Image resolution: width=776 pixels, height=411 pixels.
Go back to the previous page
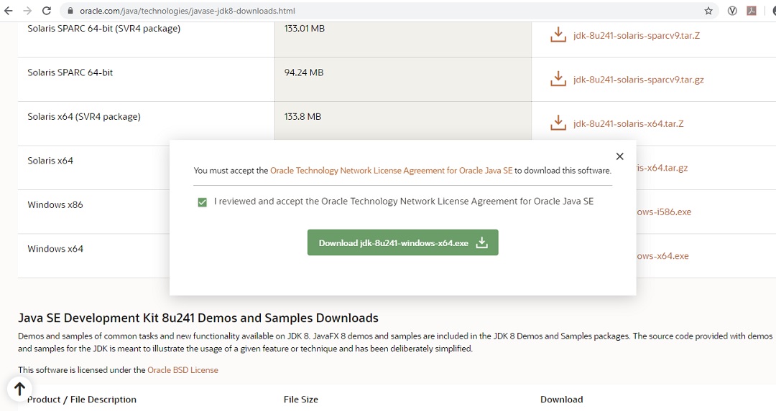[x=9, y=10]
